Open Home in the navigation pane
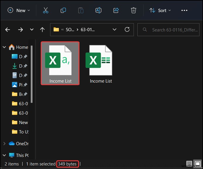 coord(18,47)
